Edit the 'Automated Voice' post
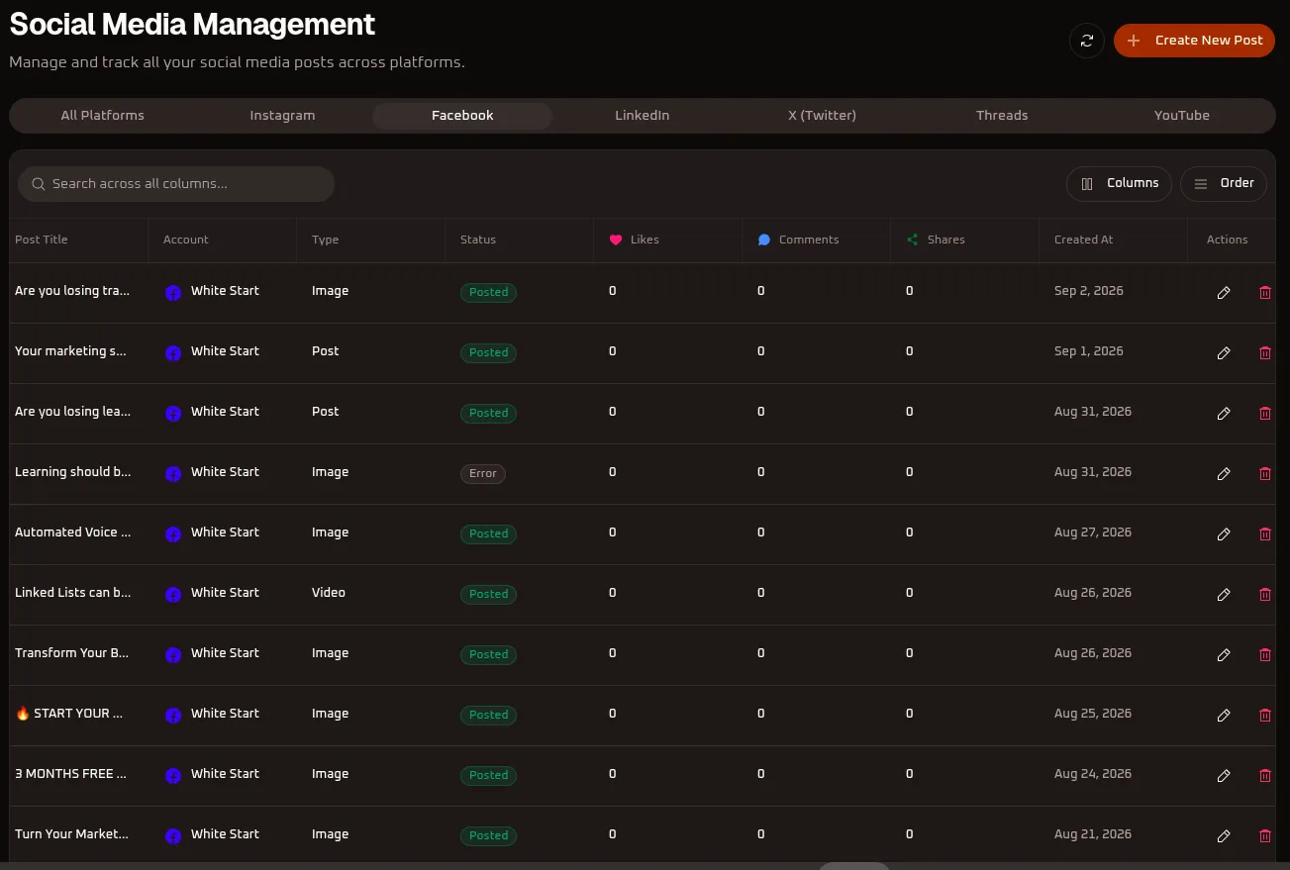This screenshot has width=1290, height=870. point(1224,534)
